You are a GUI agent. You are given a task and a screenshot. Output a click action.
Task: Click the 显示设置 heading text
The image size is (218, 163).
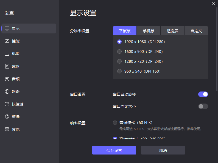point(83,13)
